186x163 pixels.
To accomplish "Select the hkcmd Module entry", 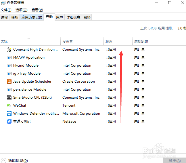I will pos(26,65).
